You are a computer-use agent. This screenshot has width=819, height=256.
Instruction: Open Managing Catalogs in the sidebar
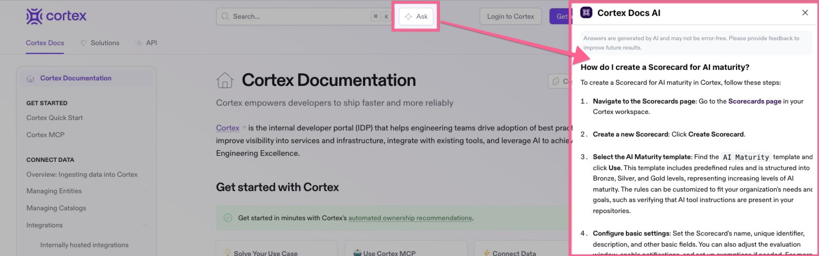pos(56,208)
